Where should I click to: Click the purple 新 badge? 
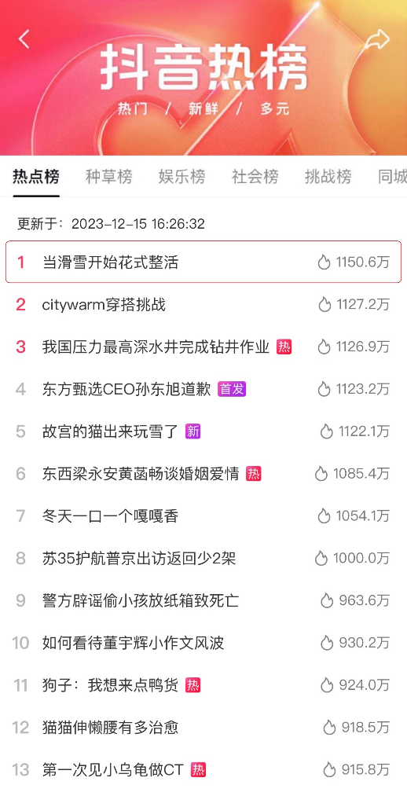pyautogui.click(x=192, y=432)
